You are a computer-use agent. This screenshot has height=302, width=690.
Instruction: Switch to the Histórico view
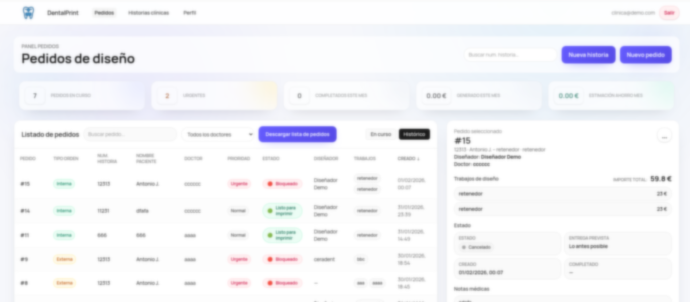[x=414, y=134]
